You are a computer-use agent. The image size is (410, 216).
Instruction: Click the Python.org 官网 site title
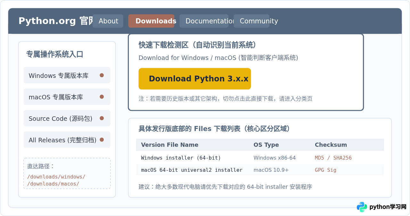tap(56, 21)
